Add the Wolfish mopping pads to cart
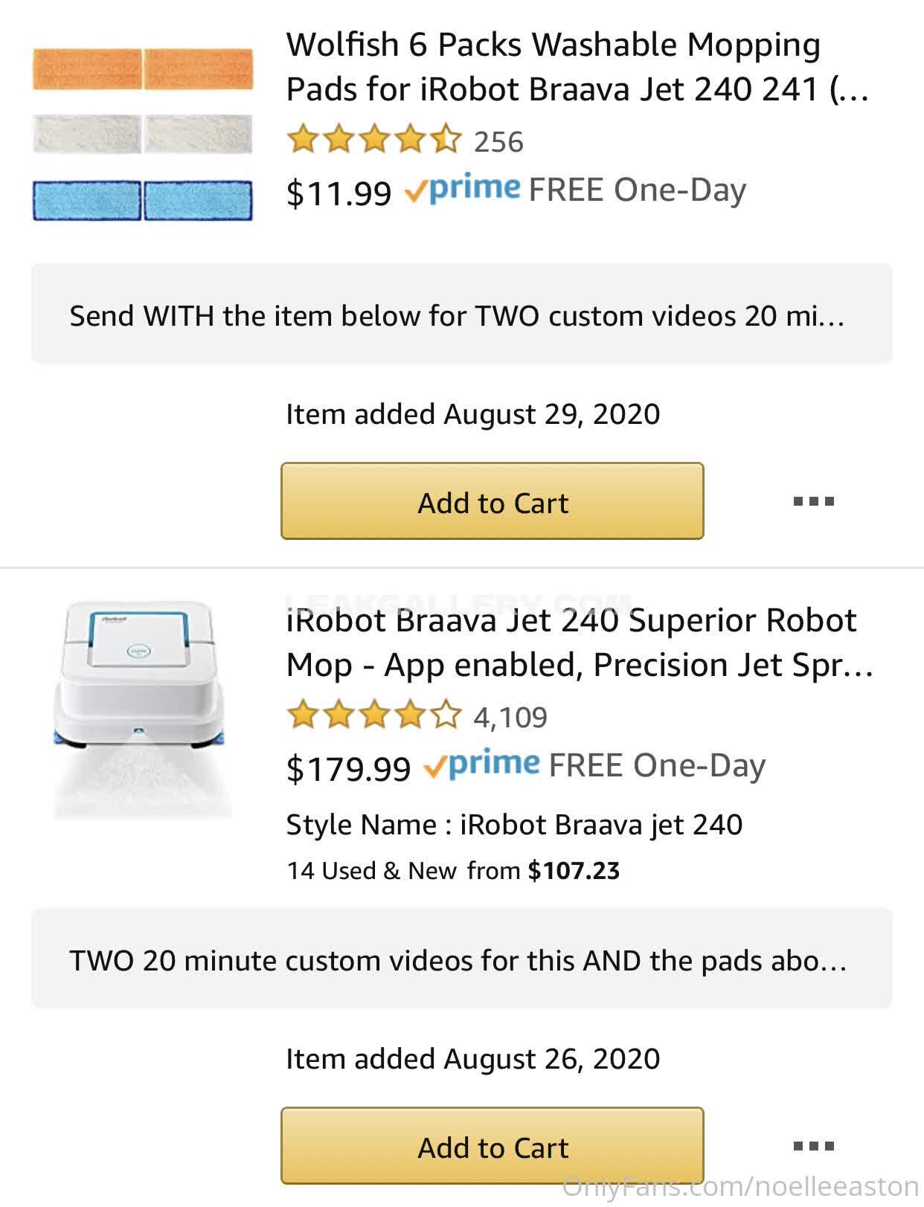 [x=492, y=501]
